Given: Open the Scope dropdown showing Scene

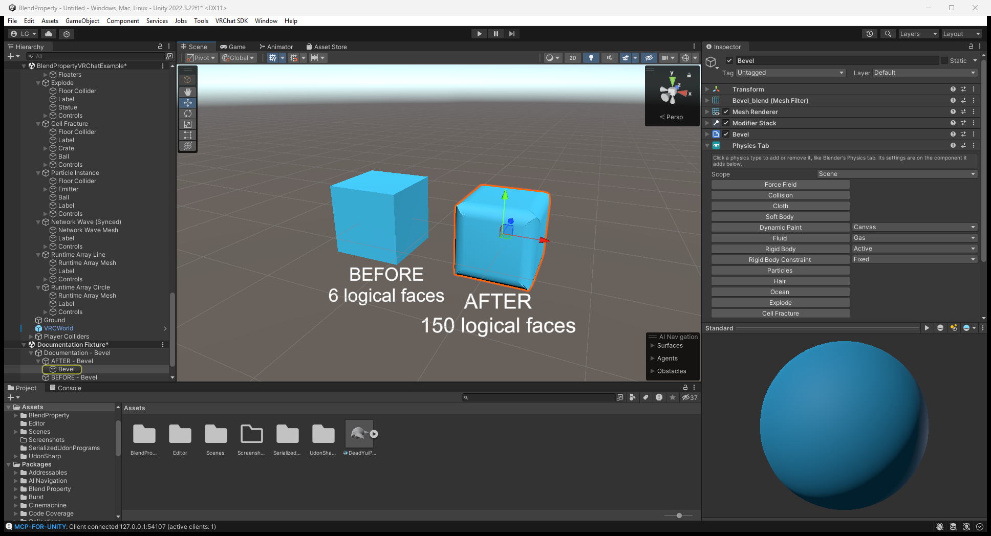Looking at the screenshot, I should tap(897, 174).
